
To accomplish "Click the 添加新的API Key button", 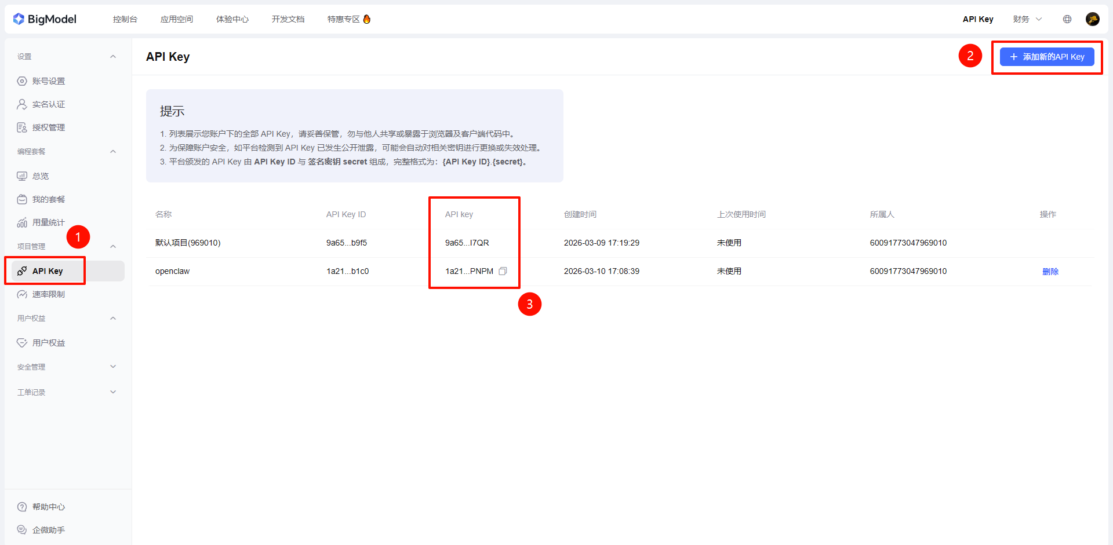I will point(1047,57).
